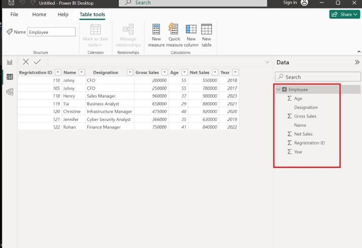The width and height of the screenshot is (362, 248).
Task: Click the New column icon
Action: [191, 29]
